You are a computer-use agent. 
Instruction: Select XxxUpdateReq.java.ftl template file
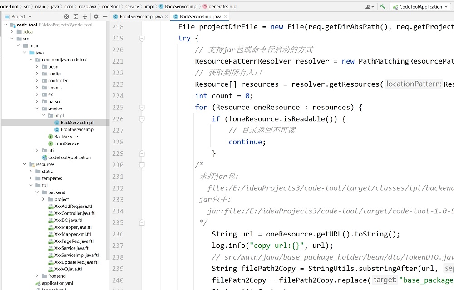(x=76, y=262)
